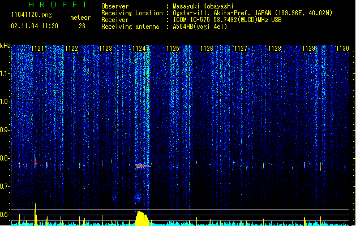Click the HROFFT title text
356x226 pixels.
coord(58,5)
